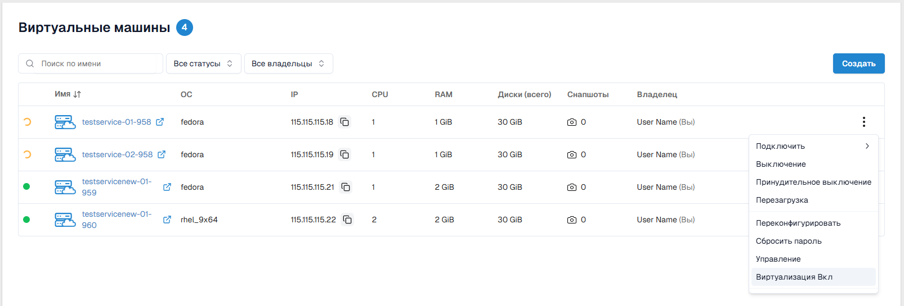This screenshot has height=306, width=904.
Task: Toggle Виртуализация Вкл menu option
Action: click(794, 277)
